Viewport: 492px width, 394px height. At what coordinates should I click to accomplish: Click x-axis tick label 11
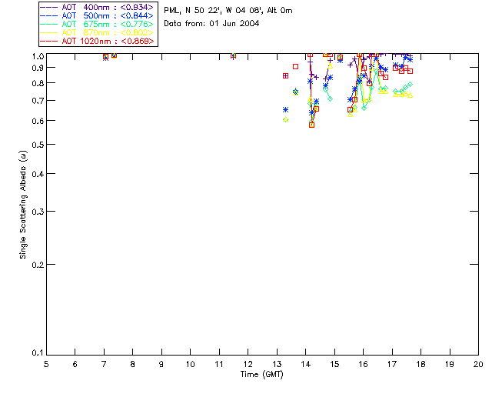click(219, 364)
